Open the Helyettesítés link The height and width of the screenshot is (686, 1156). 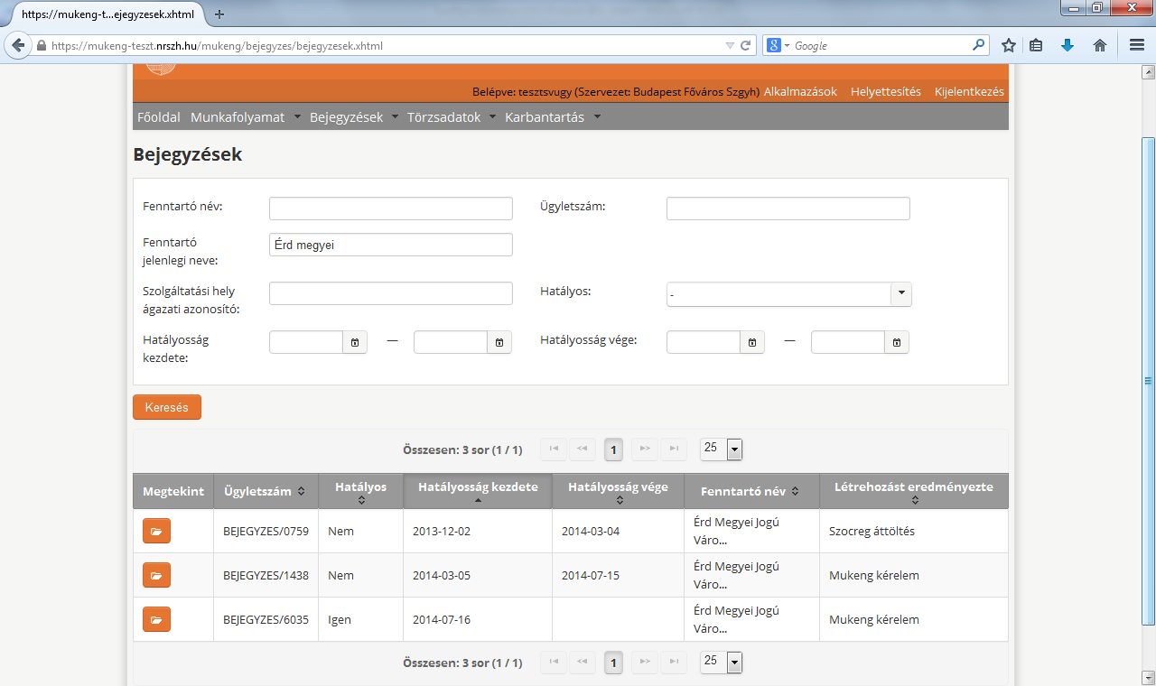point(886,91)
